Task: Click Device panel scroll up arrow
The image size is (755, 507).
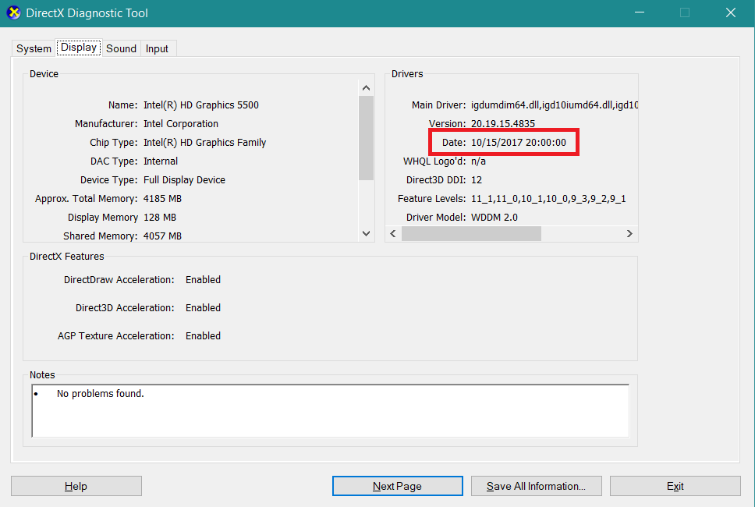Action: click(366, 87)
